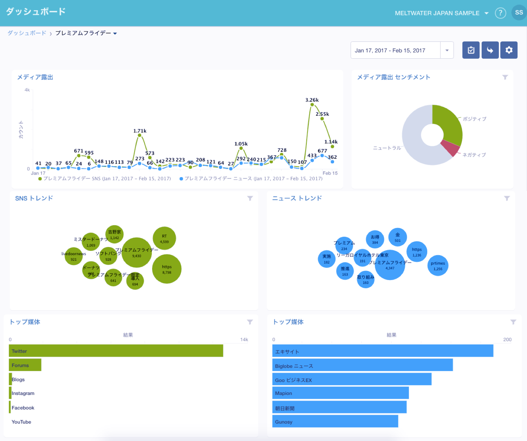Image resolution: width=527 pixels, height=441 pixels.
Task: Click the Mapion bar
Action: (x=340, y=393)
